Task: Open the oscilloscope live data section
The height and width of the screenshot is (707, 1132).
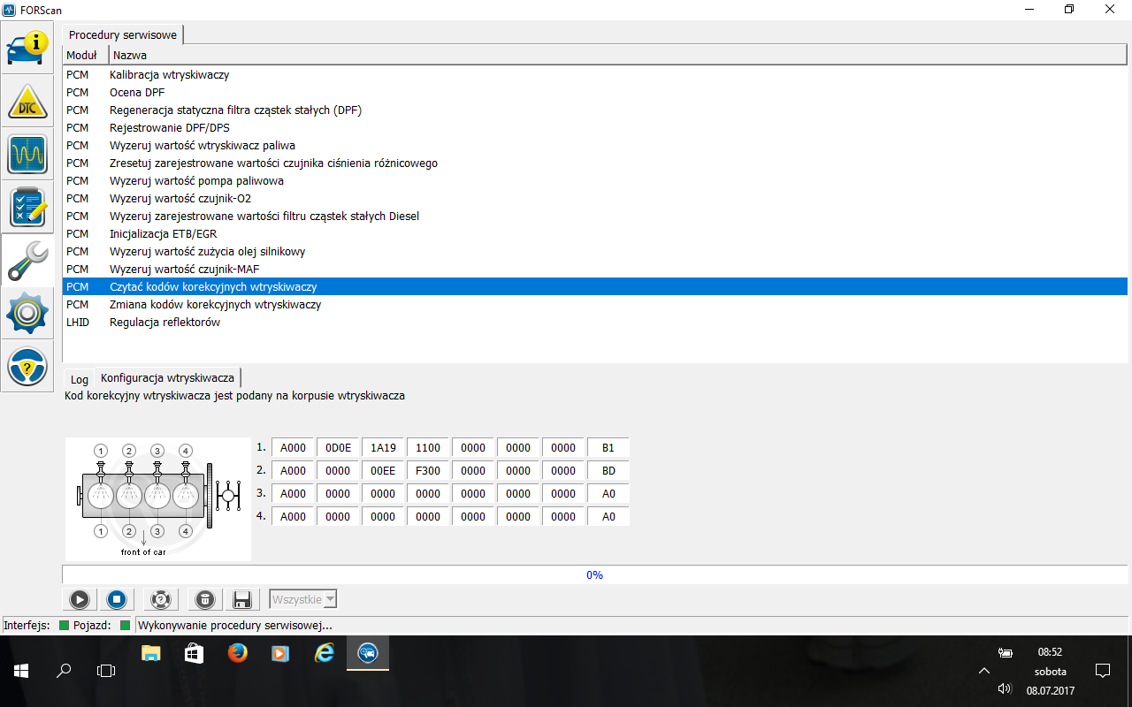Action: pyautogui.click(x=27, y=155)
